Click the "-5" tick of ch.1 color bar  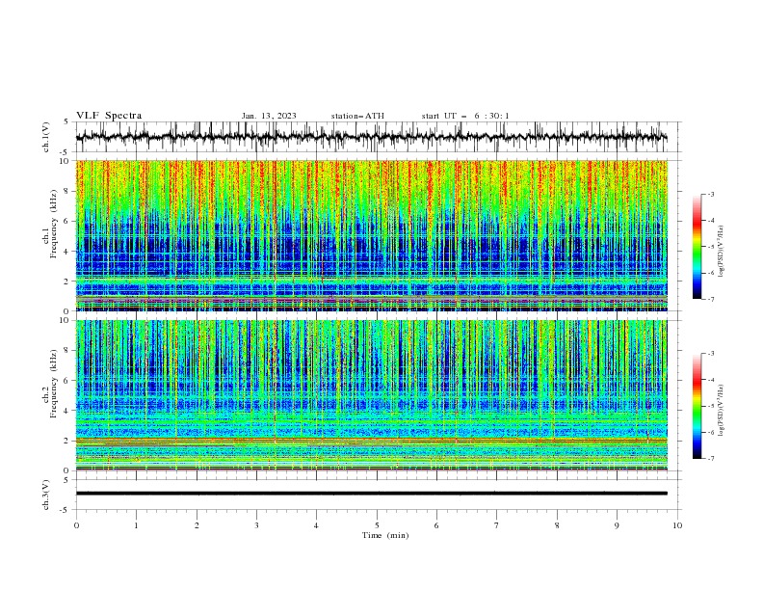click(x=711, y=247)
